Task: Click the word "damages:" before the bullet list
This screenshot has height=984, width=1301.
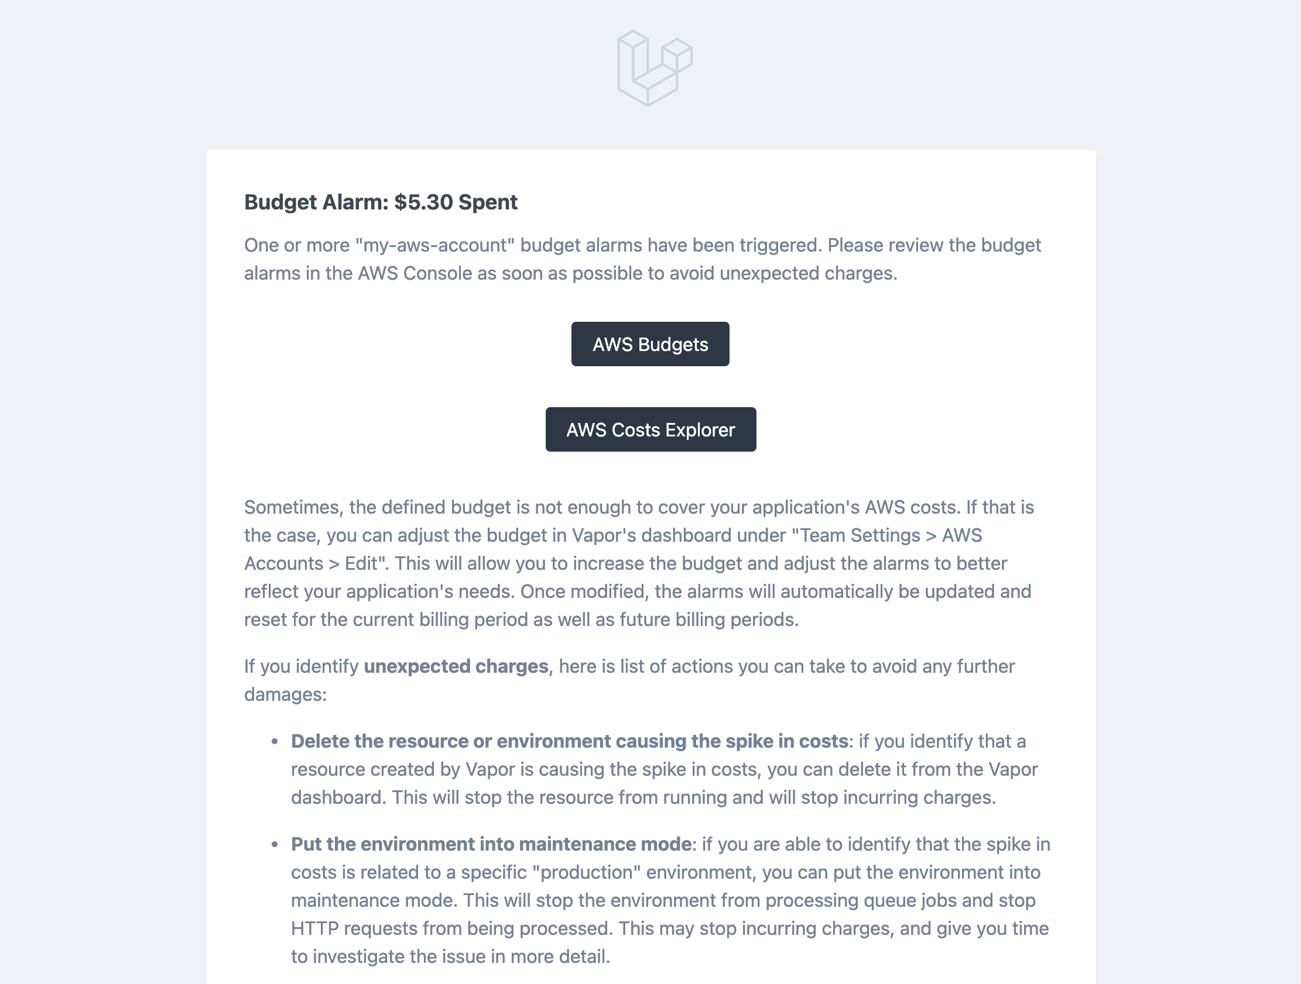Action: [x=285, y=695]
